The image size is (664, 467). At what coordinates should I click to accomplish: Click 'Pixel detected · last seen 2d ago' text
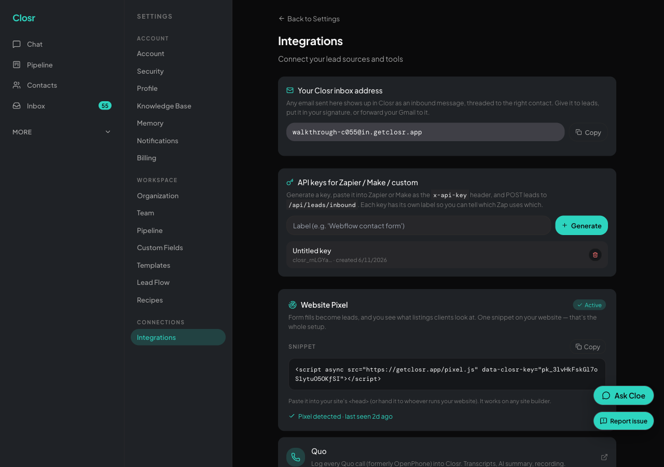pyautogui.click(x=345, y=416)
